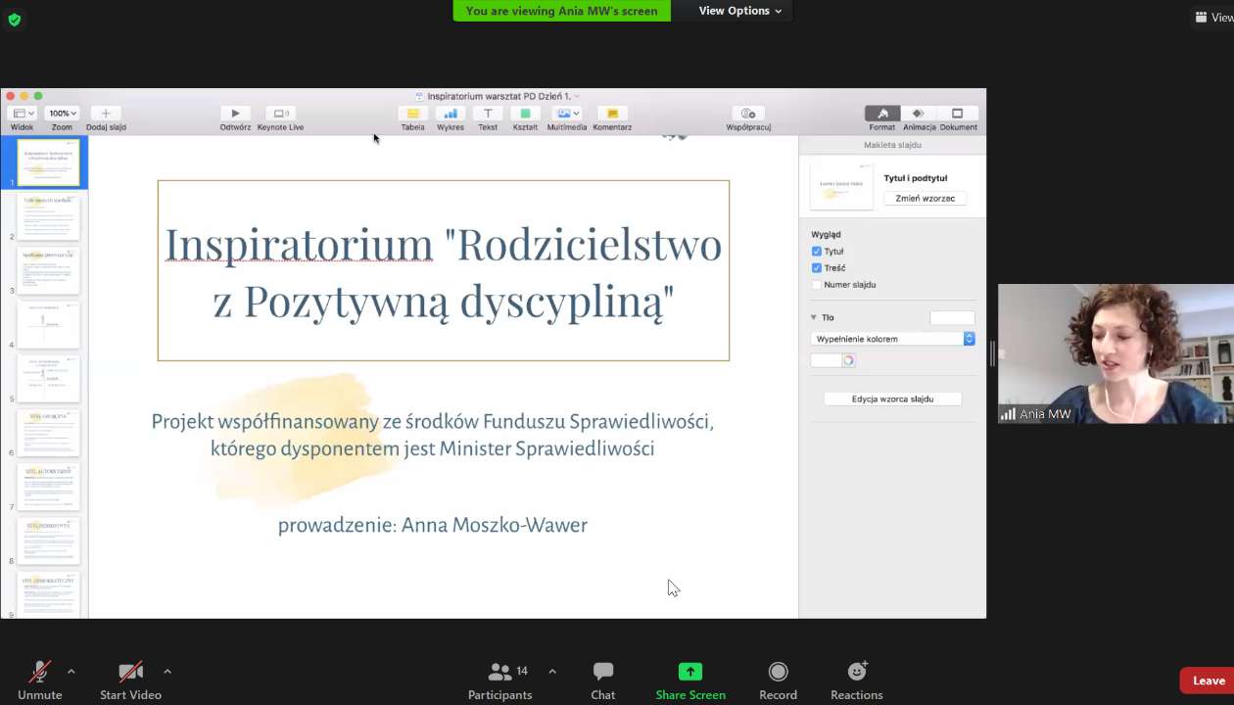This screenshot has height=705, width=1234.
Task: Open the Chat panel
Action: 602,672
